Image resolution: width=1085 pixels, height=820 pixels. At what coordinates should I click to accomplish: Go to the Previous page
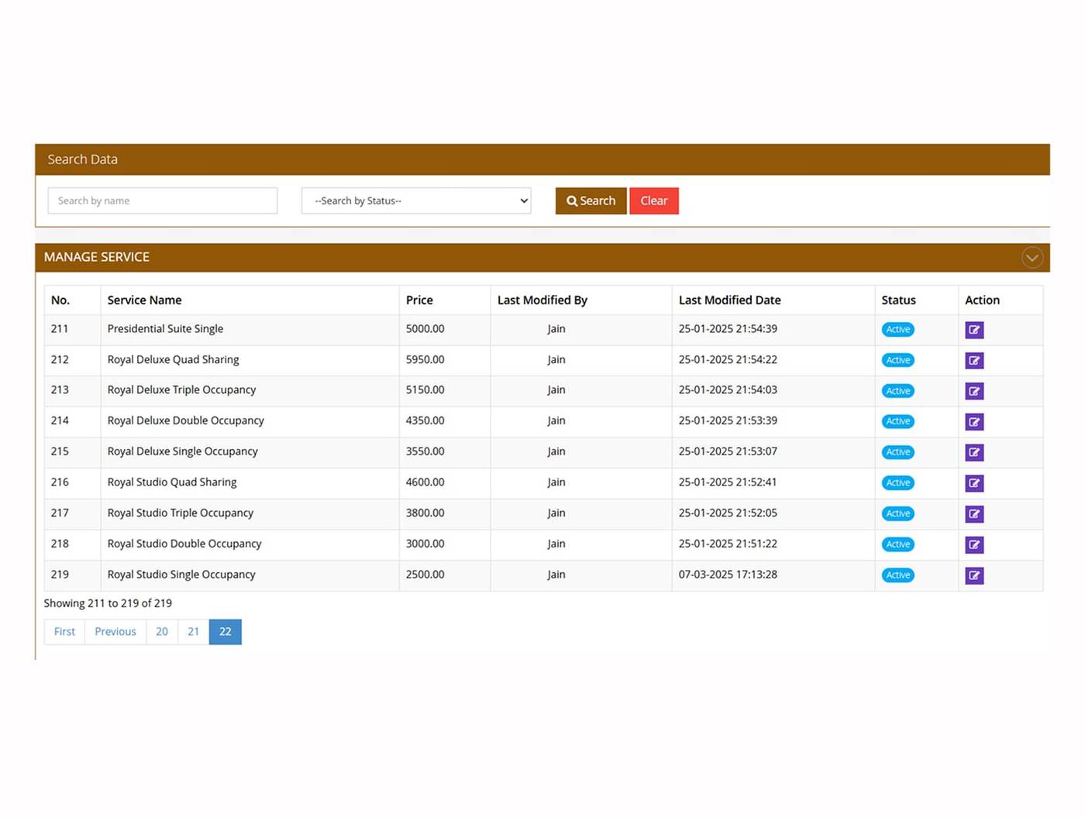pos(115,632)
